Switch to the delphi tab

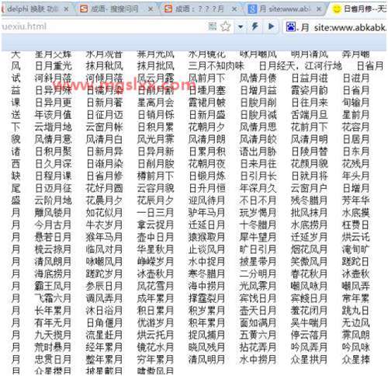(x=33, y=9)
